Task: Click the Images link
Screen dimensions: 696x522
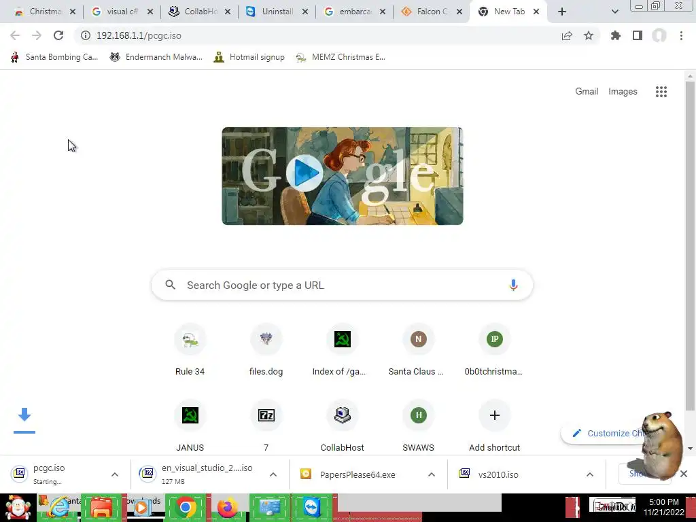Action: pyautogui.click(x=623, y=92)
